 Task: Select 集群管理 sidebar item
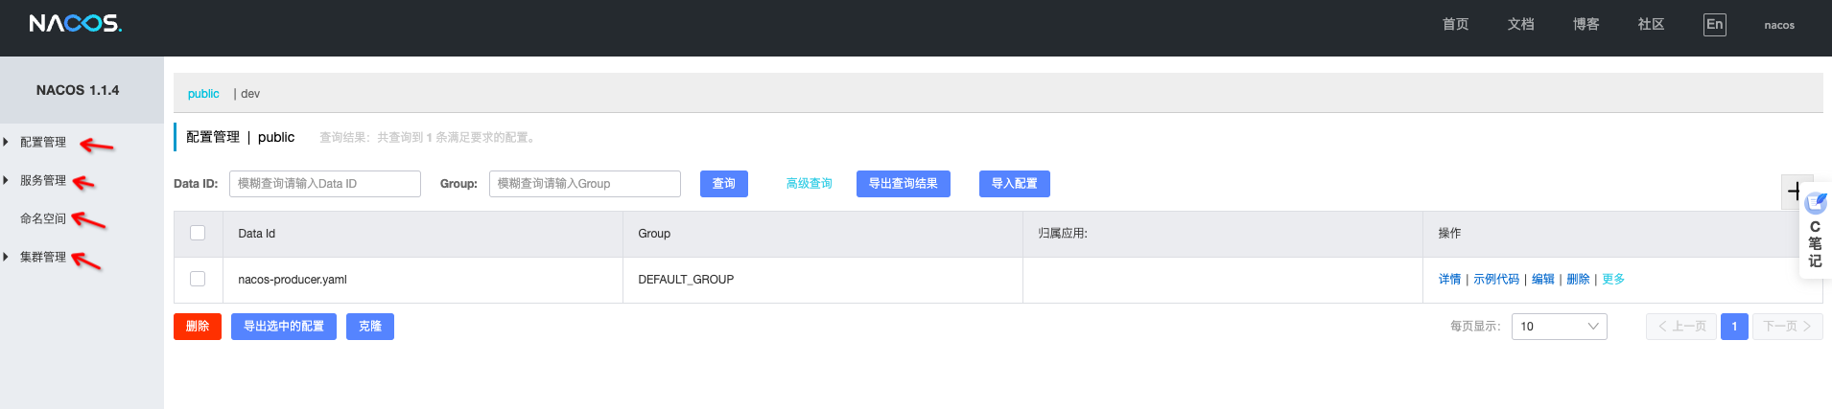point(43,257)
